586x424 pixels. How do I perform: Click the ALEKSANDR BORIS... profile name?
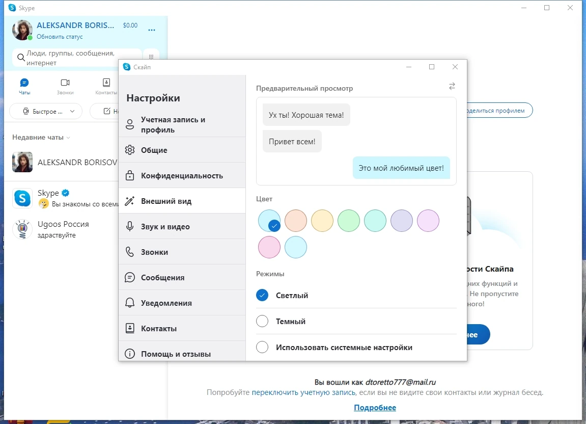click(x=75, y=25)
